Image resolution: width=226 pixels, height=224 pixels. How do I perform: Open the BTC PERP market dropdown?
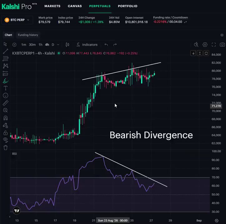pos(17,20)
